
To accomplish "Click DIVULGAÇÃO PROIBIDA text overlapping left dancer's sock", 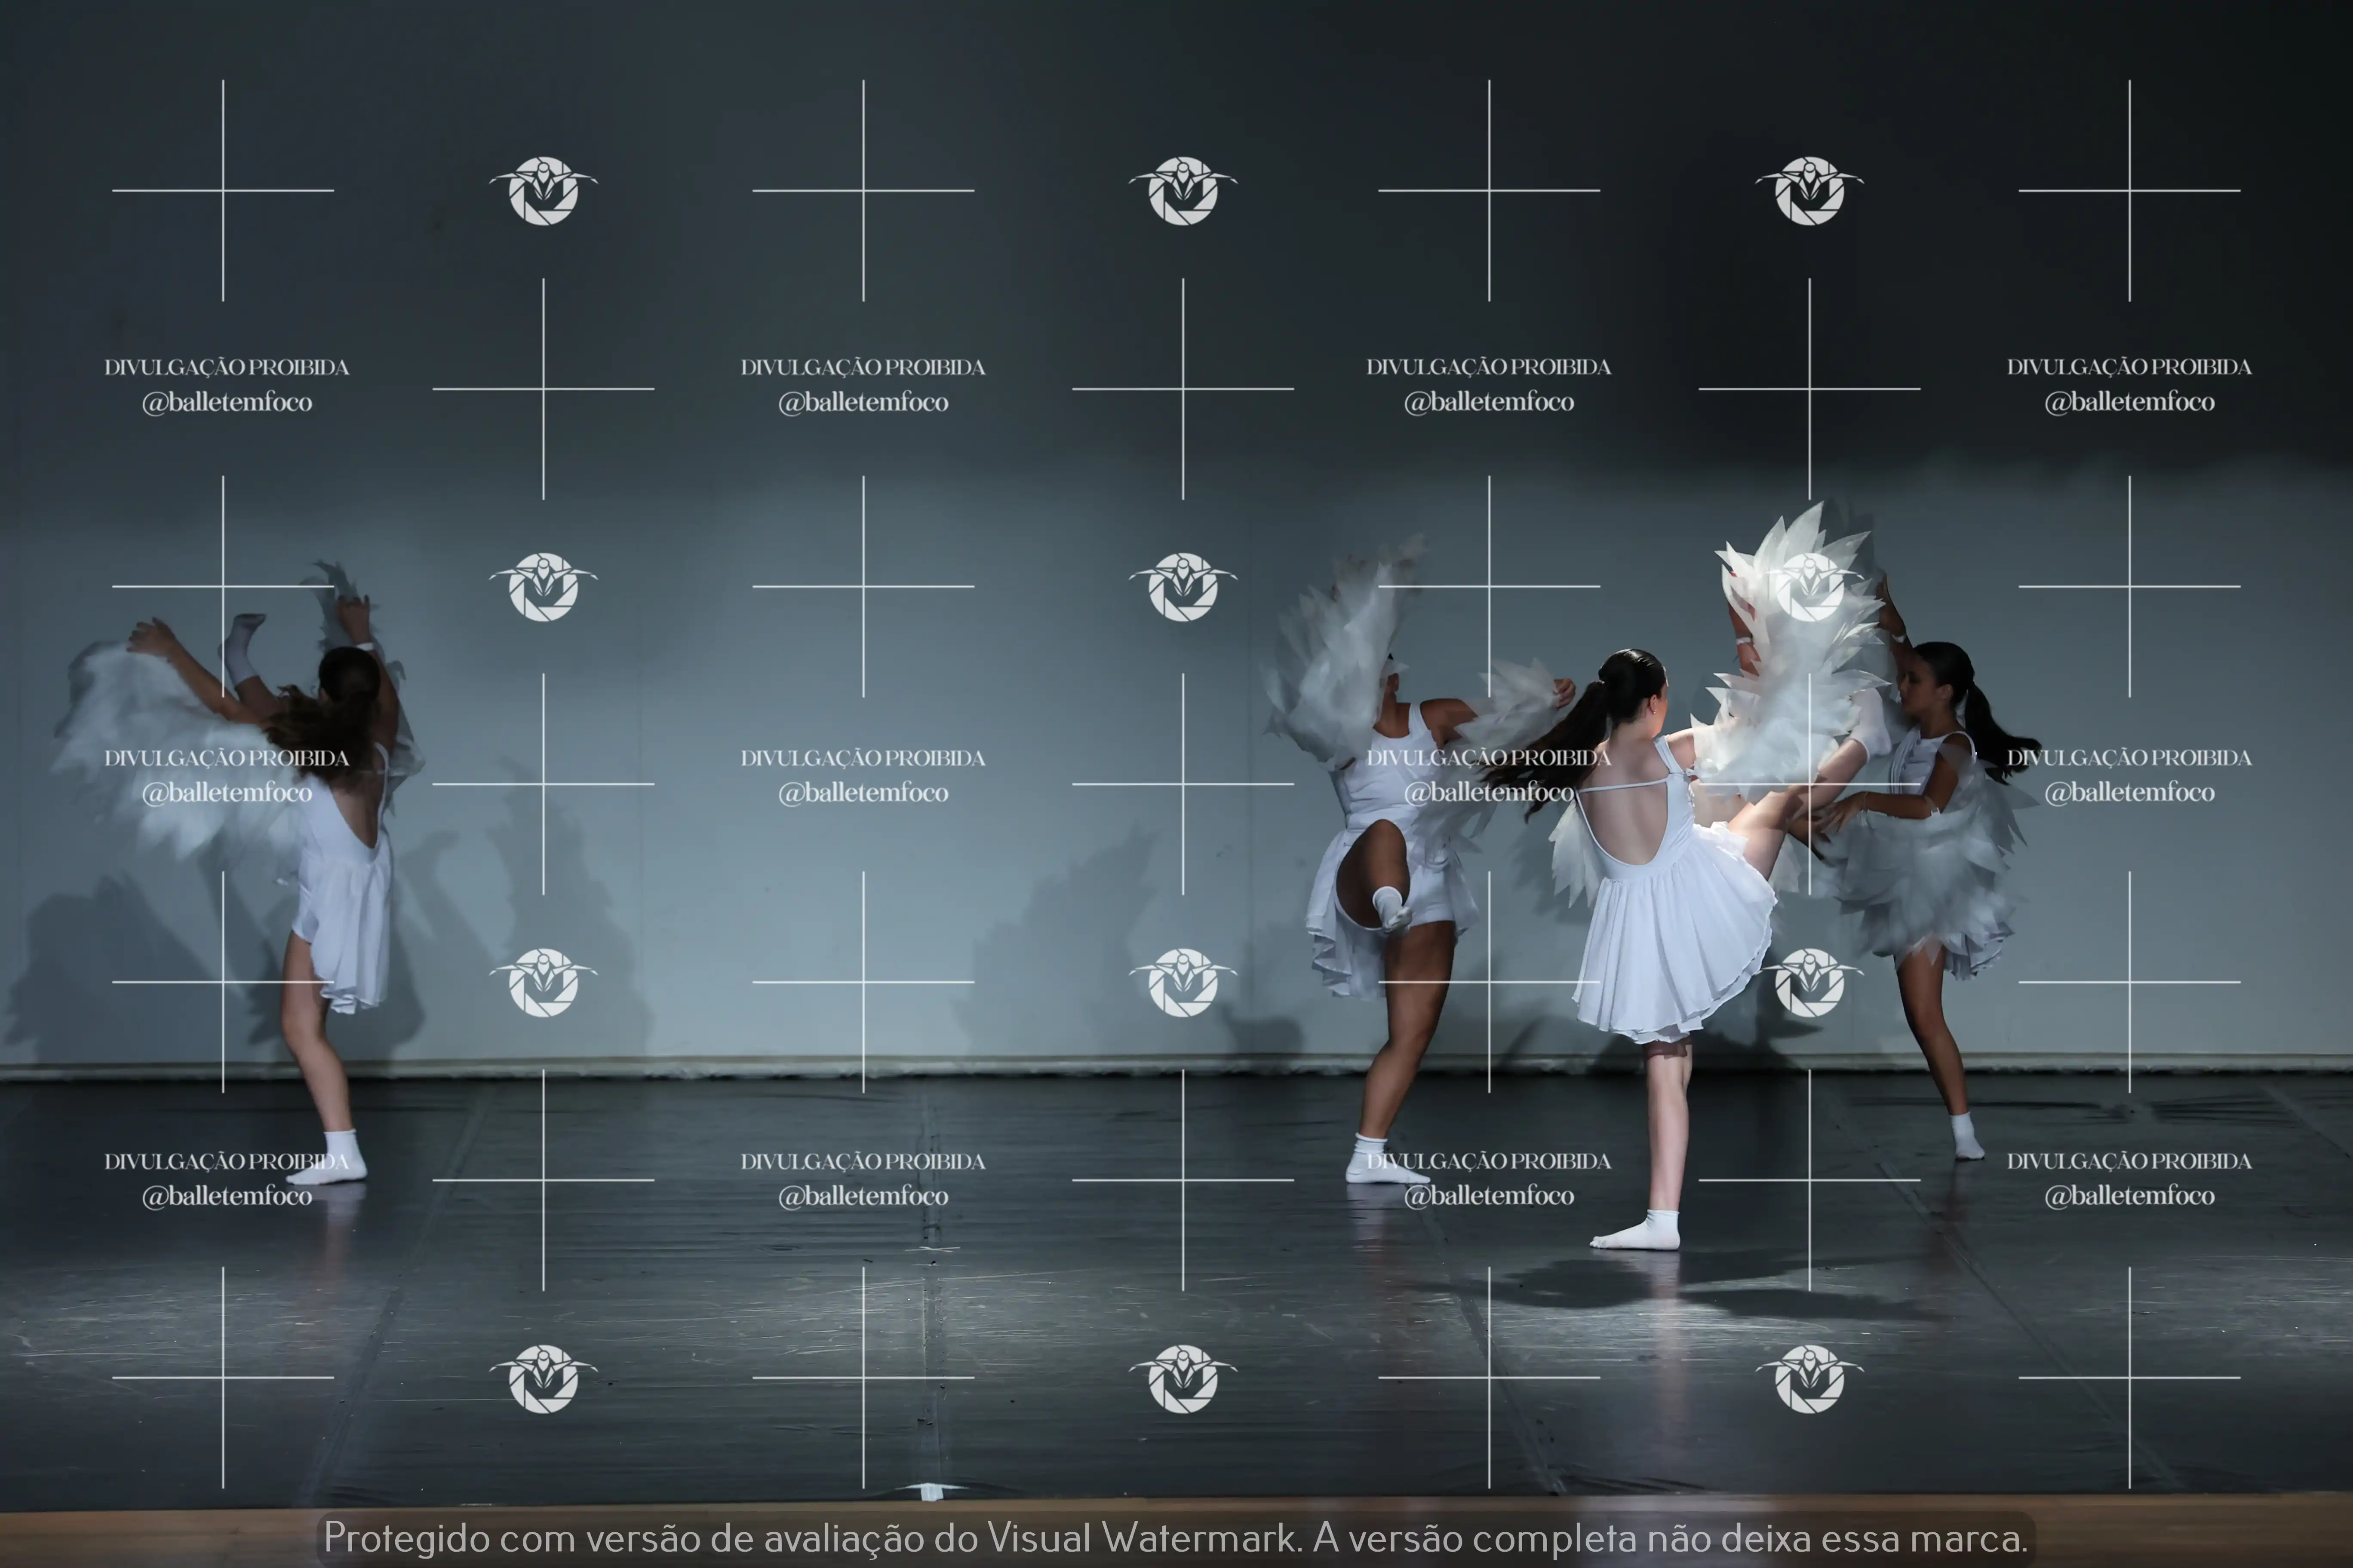I will tap(227, 1161).
